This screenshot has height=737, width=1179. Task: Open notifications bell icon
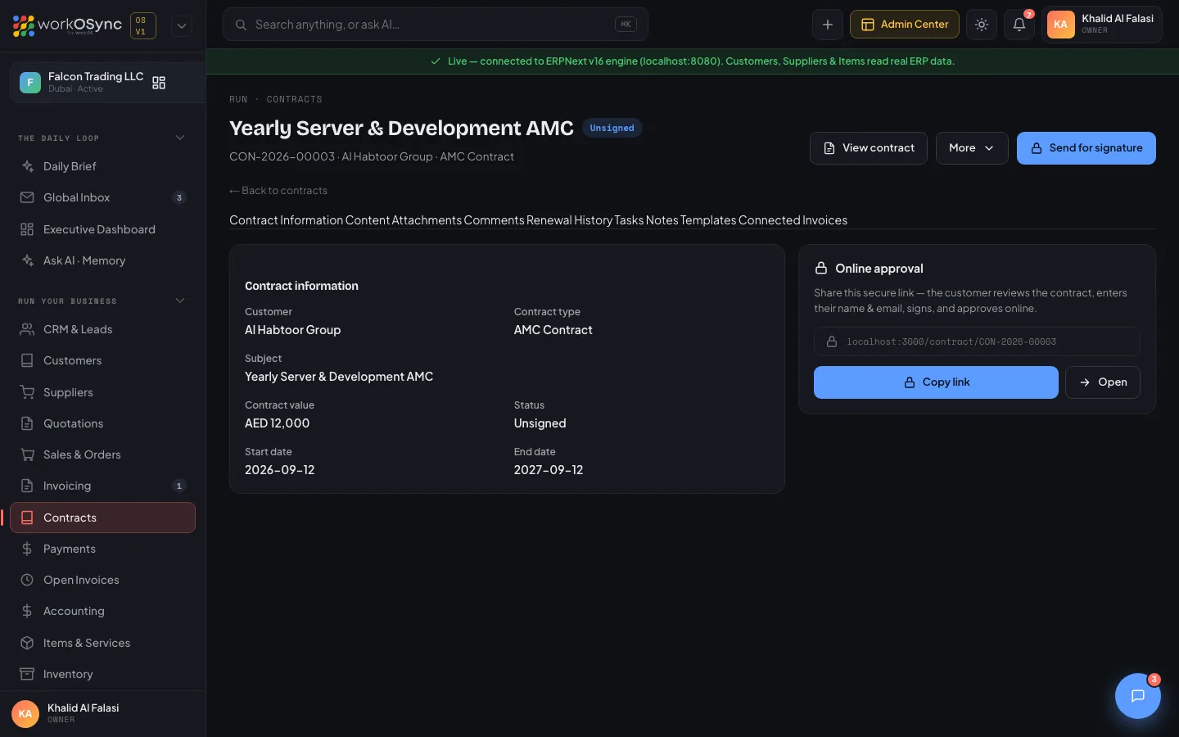(1019, 25)
